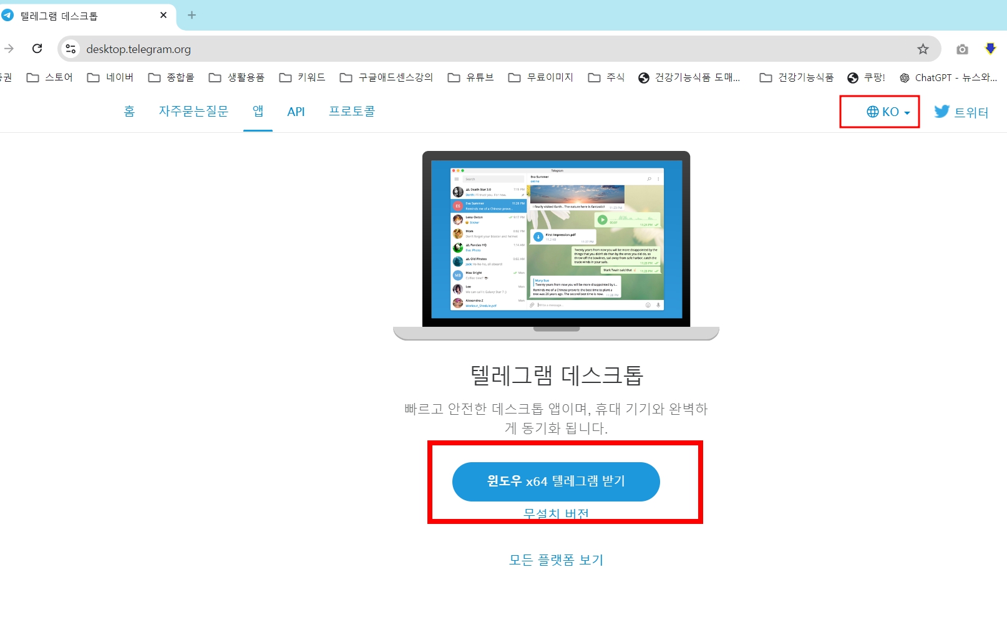Open the 생활용품 bookmark folder

click(x=236, y=77)
